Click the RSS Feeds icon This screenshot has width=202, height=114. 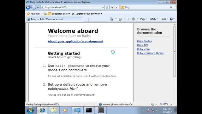(120, 19)
